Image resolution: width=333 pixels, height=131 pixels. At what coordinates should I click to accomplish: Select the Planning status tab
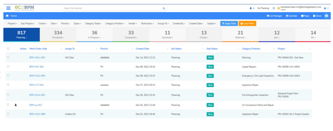21,35
